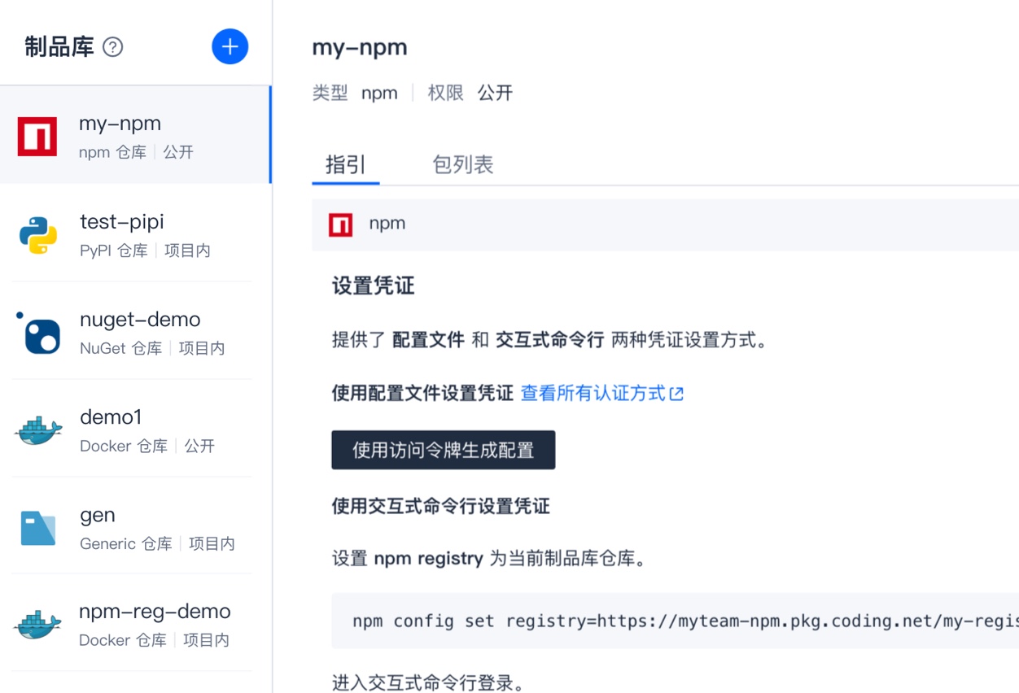This screenshot has height=693, width=1019.
Task: Click 类型 npm in page header
Action: point(355,93)
